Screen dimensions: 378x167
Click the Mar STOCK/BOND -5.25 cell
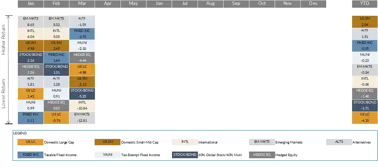[82, 94]
